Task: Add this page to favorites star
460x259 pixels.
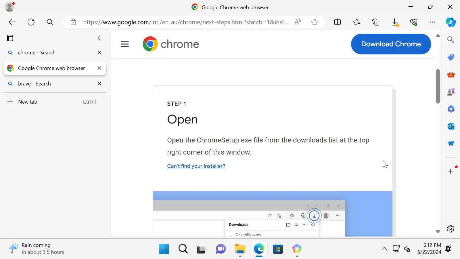Action: 315,22
